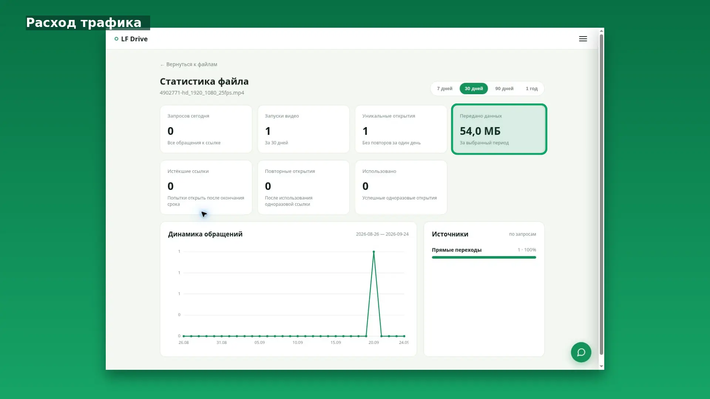Click the 54,0 МБ value

pos(480,131)
